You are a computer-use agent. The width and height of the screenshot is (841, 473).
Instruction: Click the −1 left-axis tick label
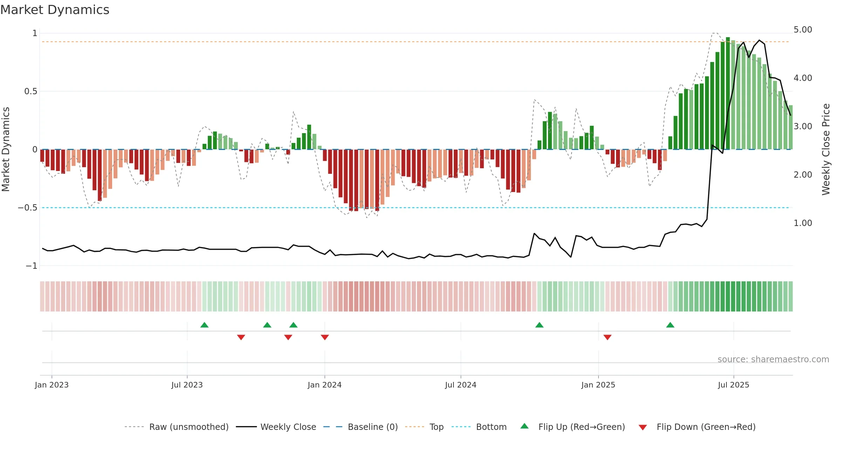(32, 266)
